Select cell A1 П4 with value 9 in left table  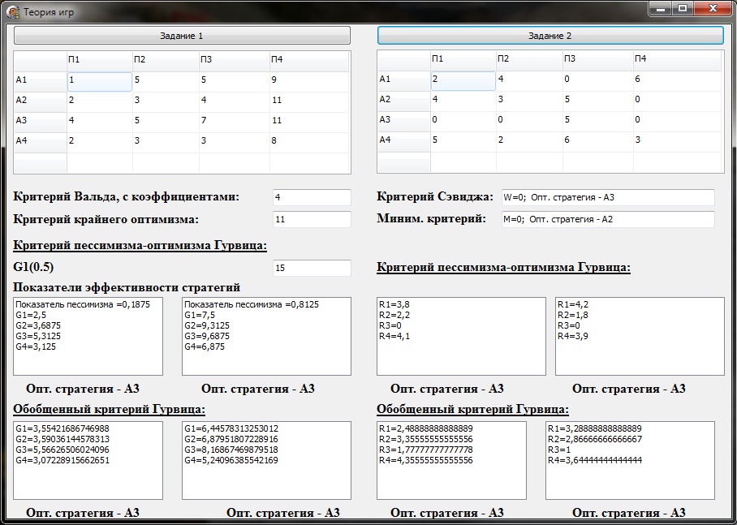pos(308,82)
